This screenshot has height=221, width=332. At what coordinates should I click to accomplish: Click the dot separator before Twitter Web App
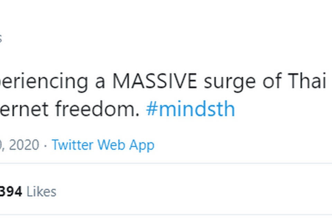point(45,145)
